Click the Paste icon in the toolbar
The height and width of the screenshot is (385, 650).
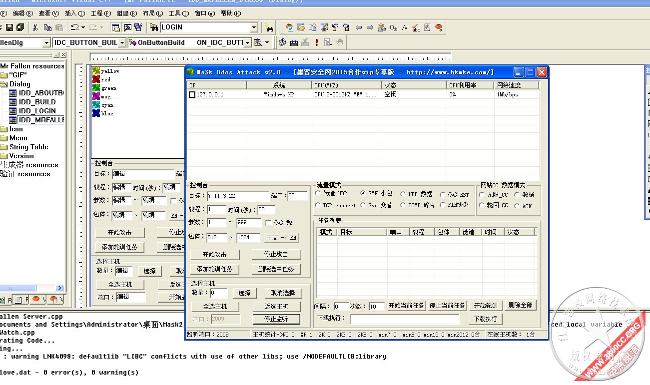pyautogui.click(x=59, y=27)
